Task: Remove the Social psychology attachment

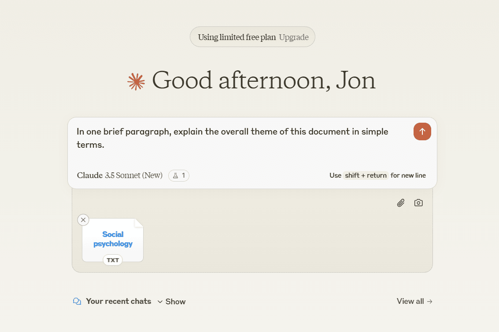Action: 83,220
